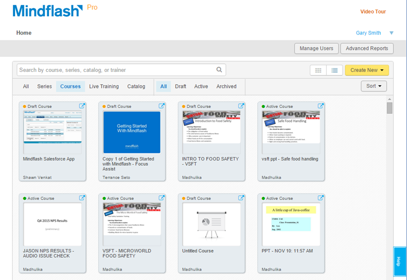Click pop-out icon on JASON NPS RESULTS card
407x280 pixels.
(x=82, y=198)
